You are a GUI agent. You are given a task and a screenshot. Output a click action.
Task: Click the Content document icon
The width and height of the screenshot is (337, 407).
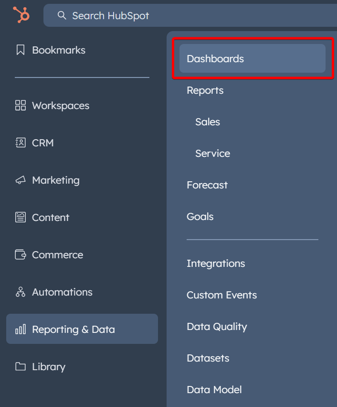[21, 217]
